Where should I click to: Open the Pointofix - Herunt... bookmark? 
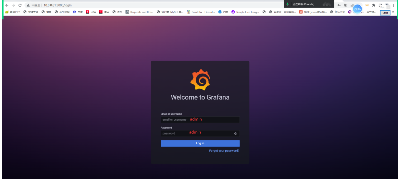coord(201,12)
